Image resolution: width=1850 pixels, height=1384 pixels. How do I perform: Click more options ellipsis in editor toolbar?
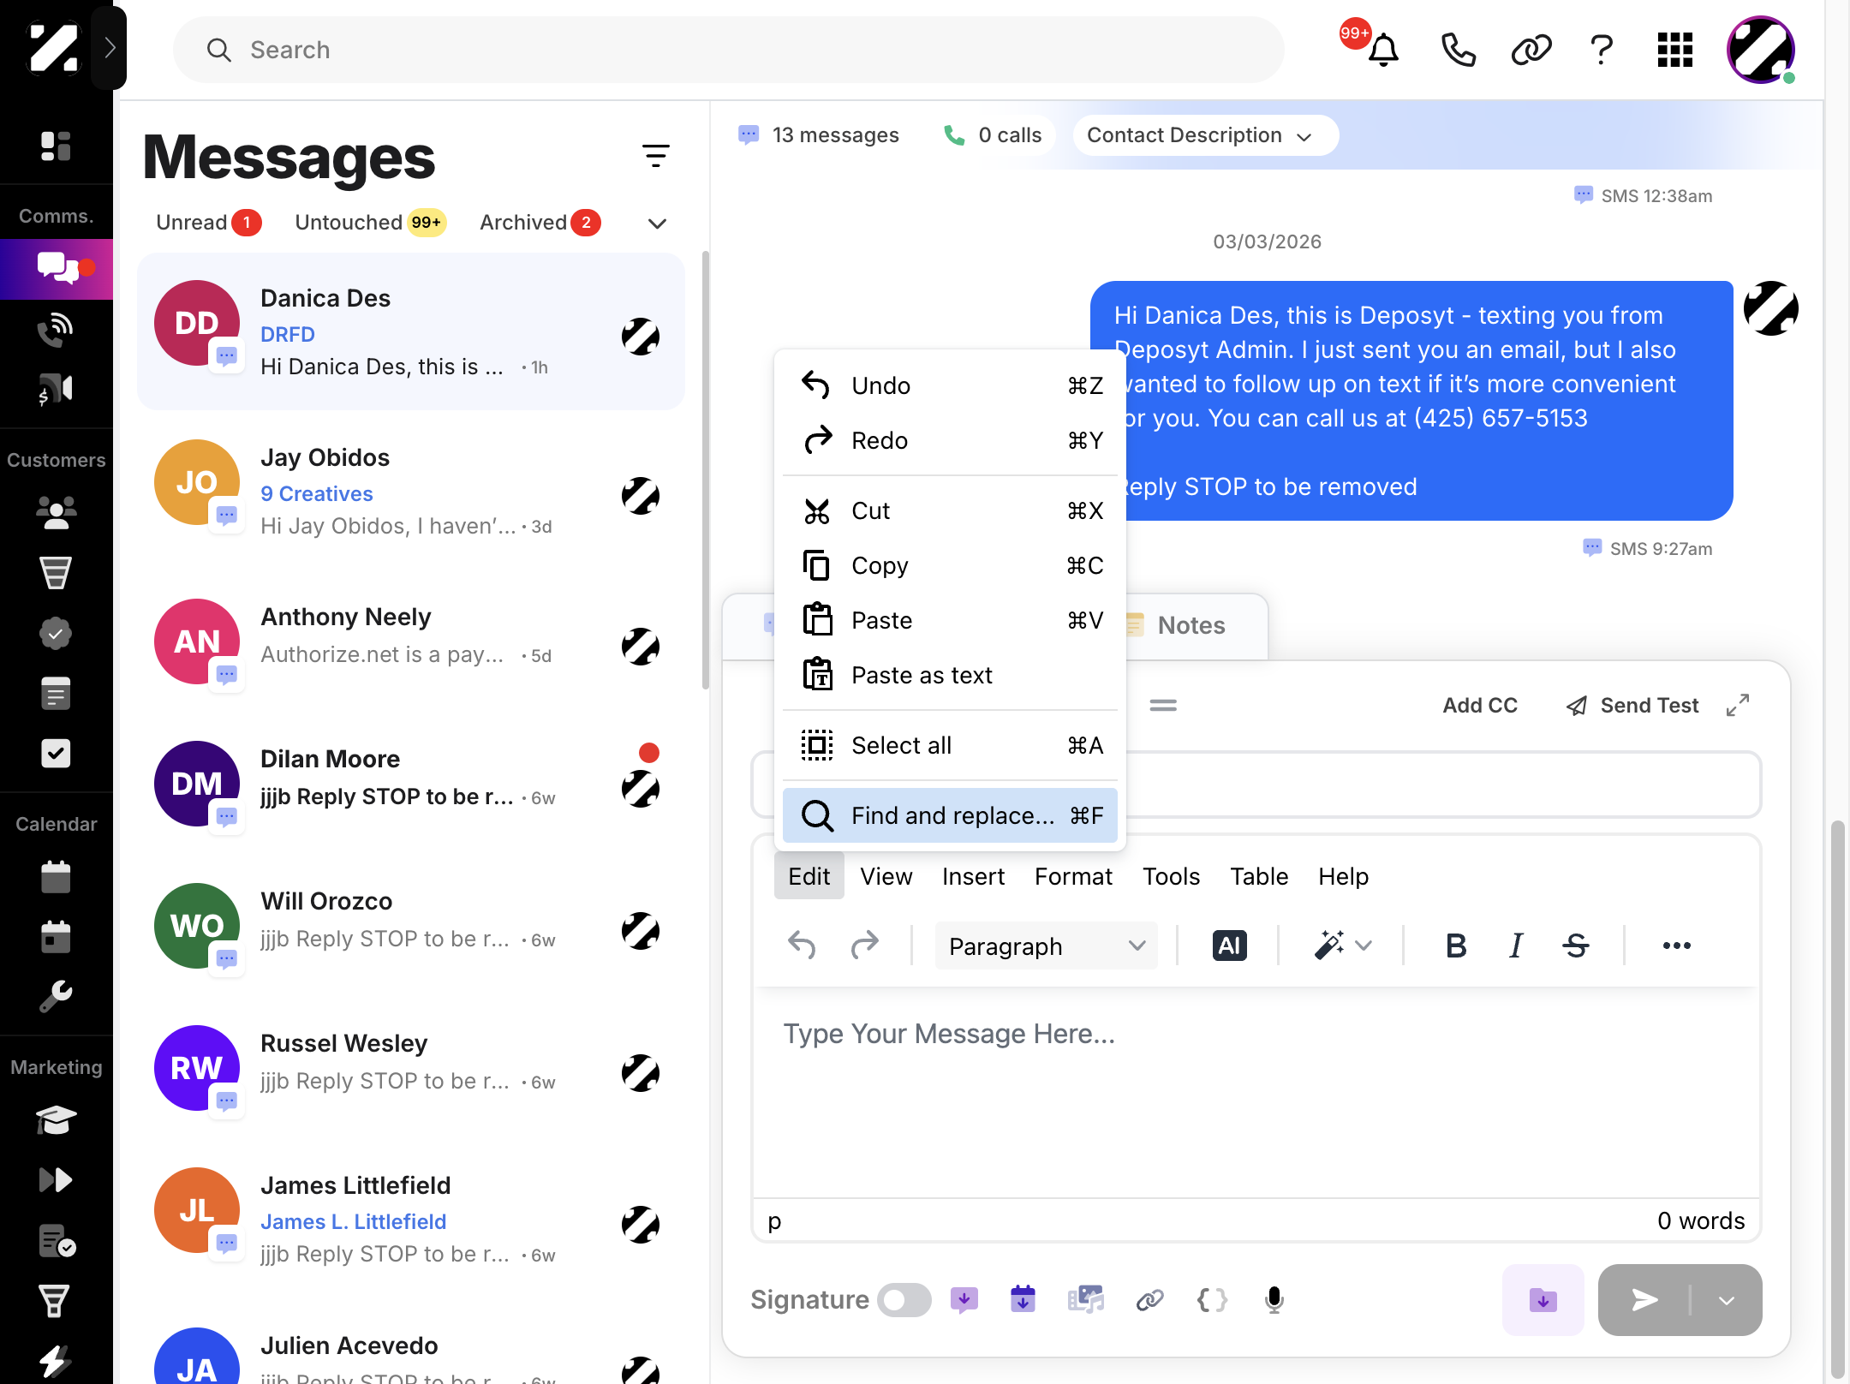point(1677,946)
